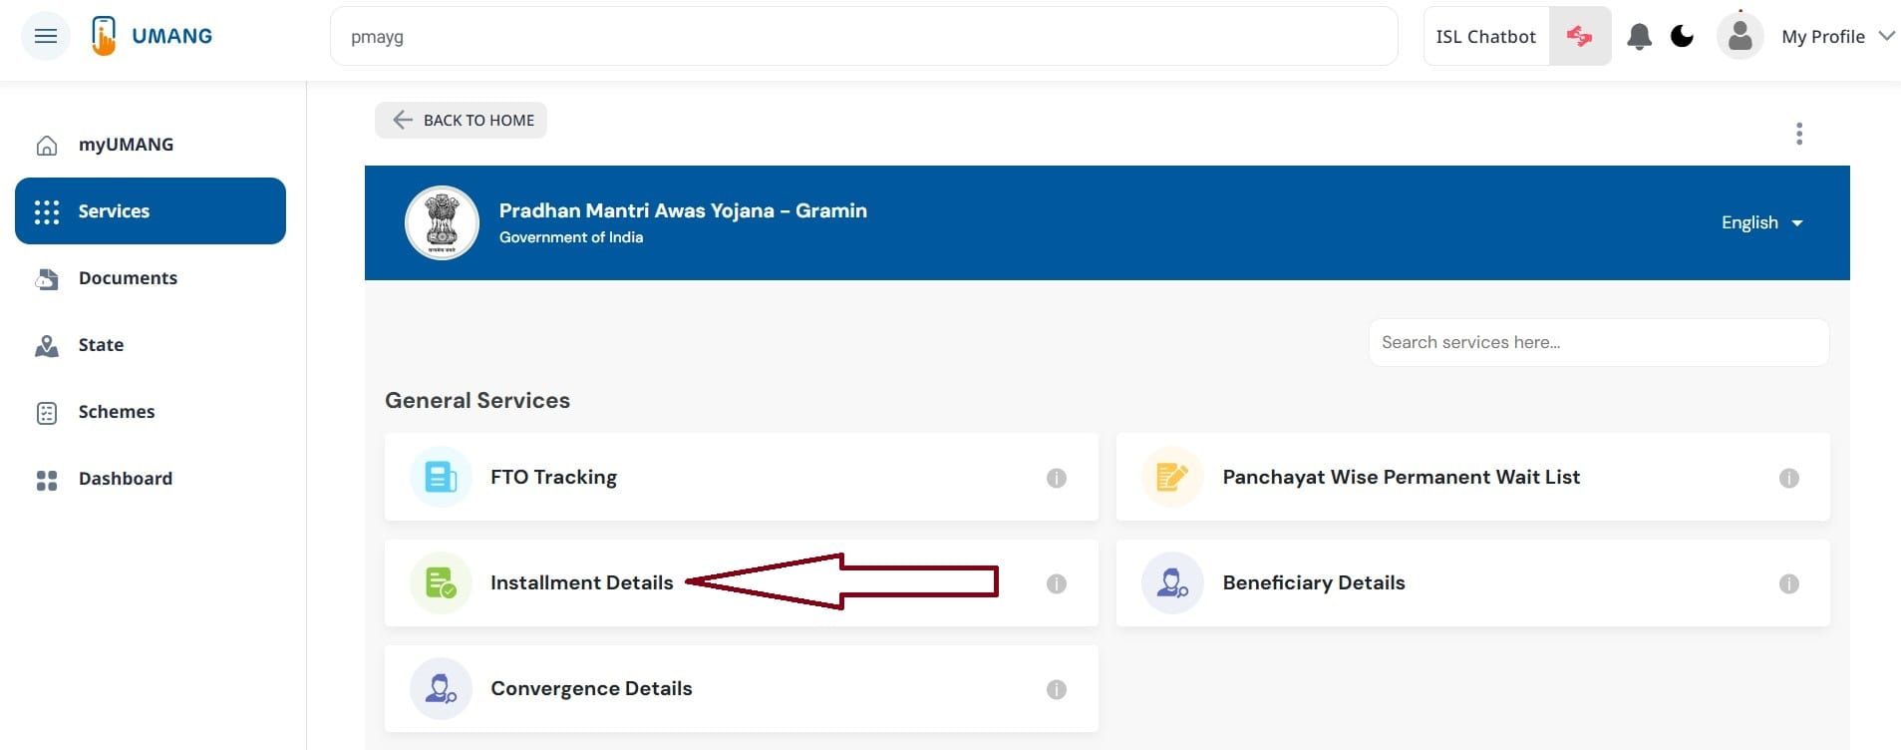Open State in sidebar

151,345
